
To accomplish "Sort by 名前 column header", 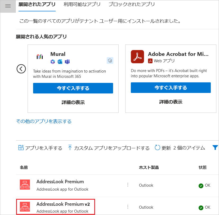I will tap(24, 167).
